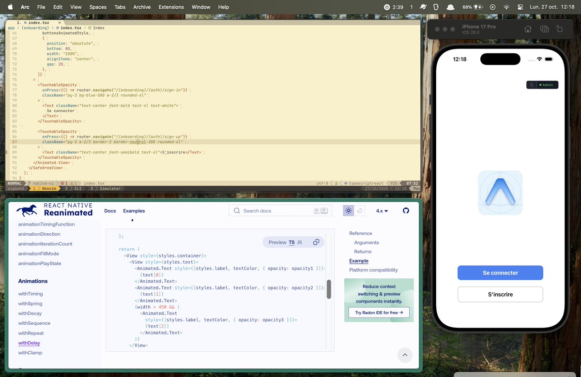This screenshot has height=377, width=581.
Task: Jump to Returns section
Action: tap(363, 252)
